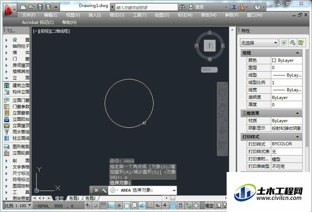The width and height of the screenshot is (312, 212).
Task: Expand the 轴网柱子 tree category
Action: click(x=6, y=46)
